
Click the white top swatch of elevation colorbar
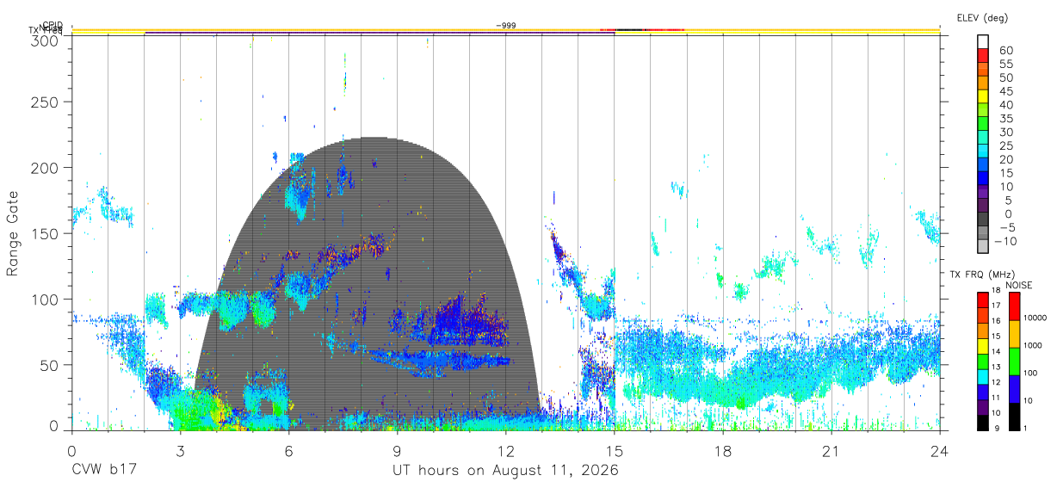click(983, 40)
